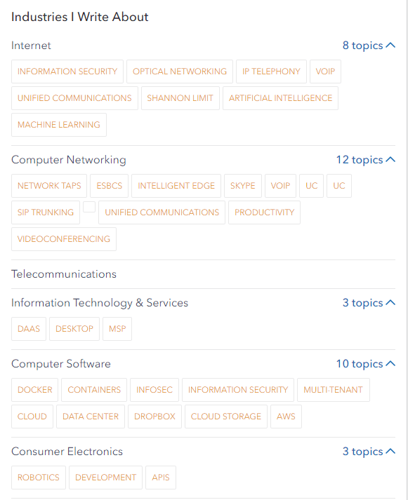Open the Telecommunications industry heading
408x500 pixels.
click(64, 274)
